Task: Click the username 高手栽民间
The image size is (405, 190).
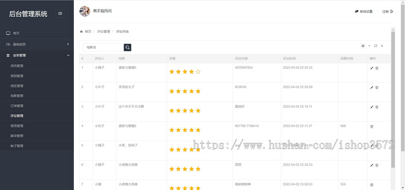Action: [x=102, y=11]
